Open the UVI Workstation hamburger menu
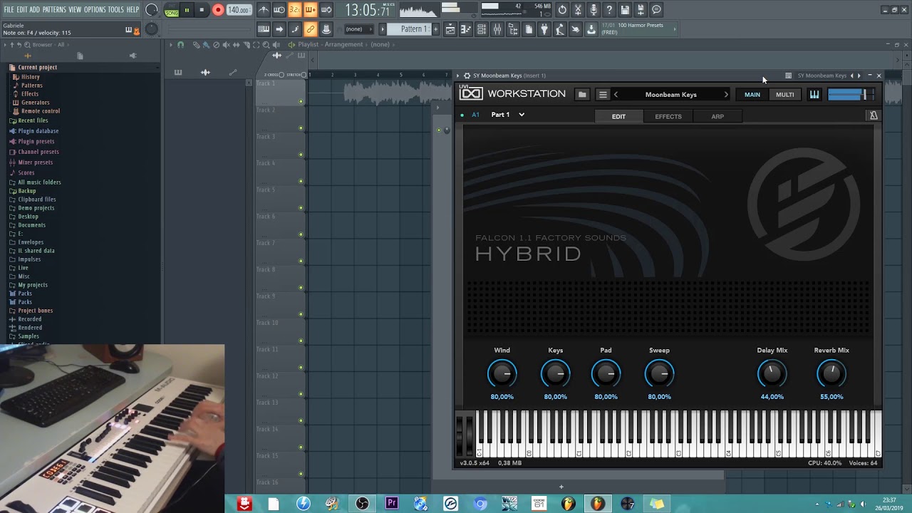912x513 pixels. click(x=603, y=94)
